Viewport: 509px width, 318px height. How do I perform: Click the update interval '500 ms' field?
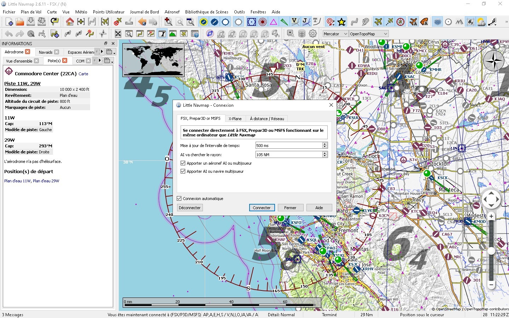click(x=289, y=146)
